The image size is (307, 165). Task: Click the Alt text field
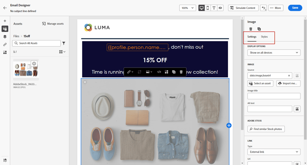[x=270, y=109]
